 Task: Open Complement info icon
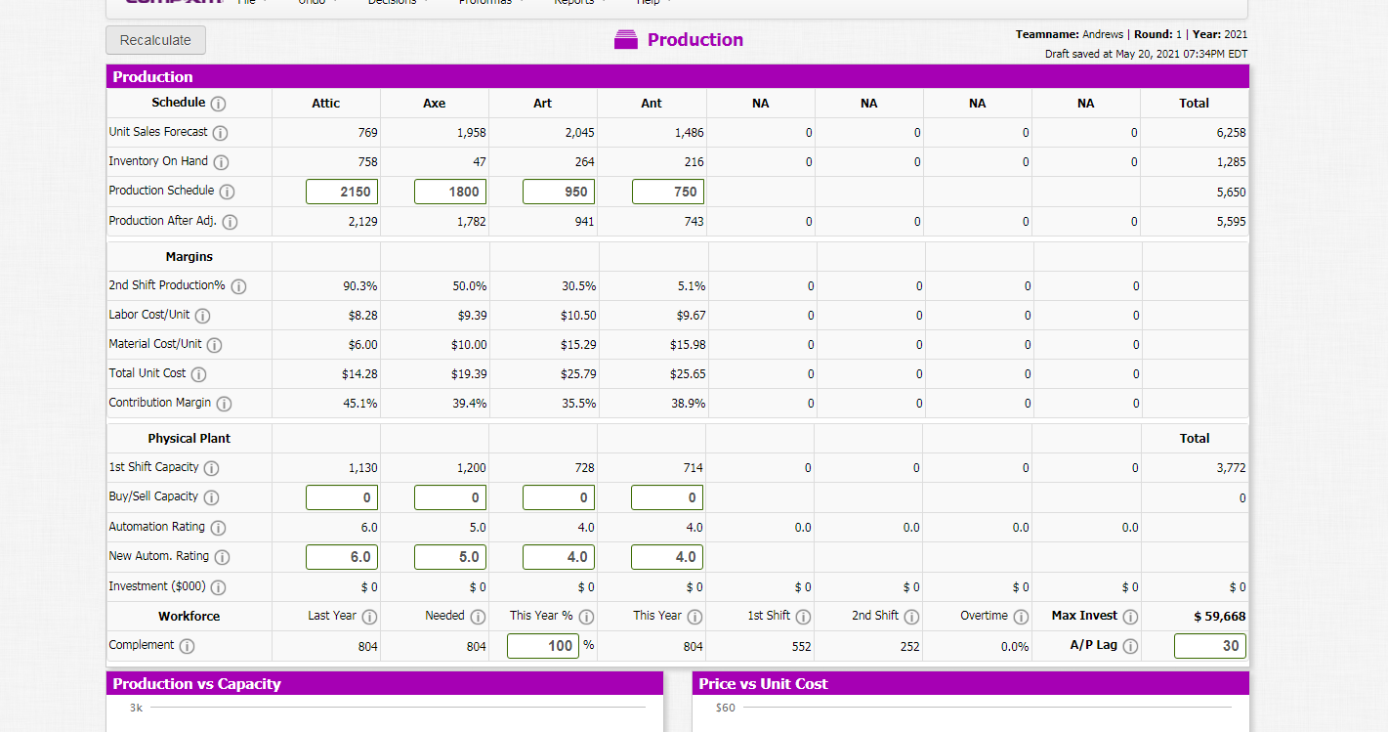point(187,646)
